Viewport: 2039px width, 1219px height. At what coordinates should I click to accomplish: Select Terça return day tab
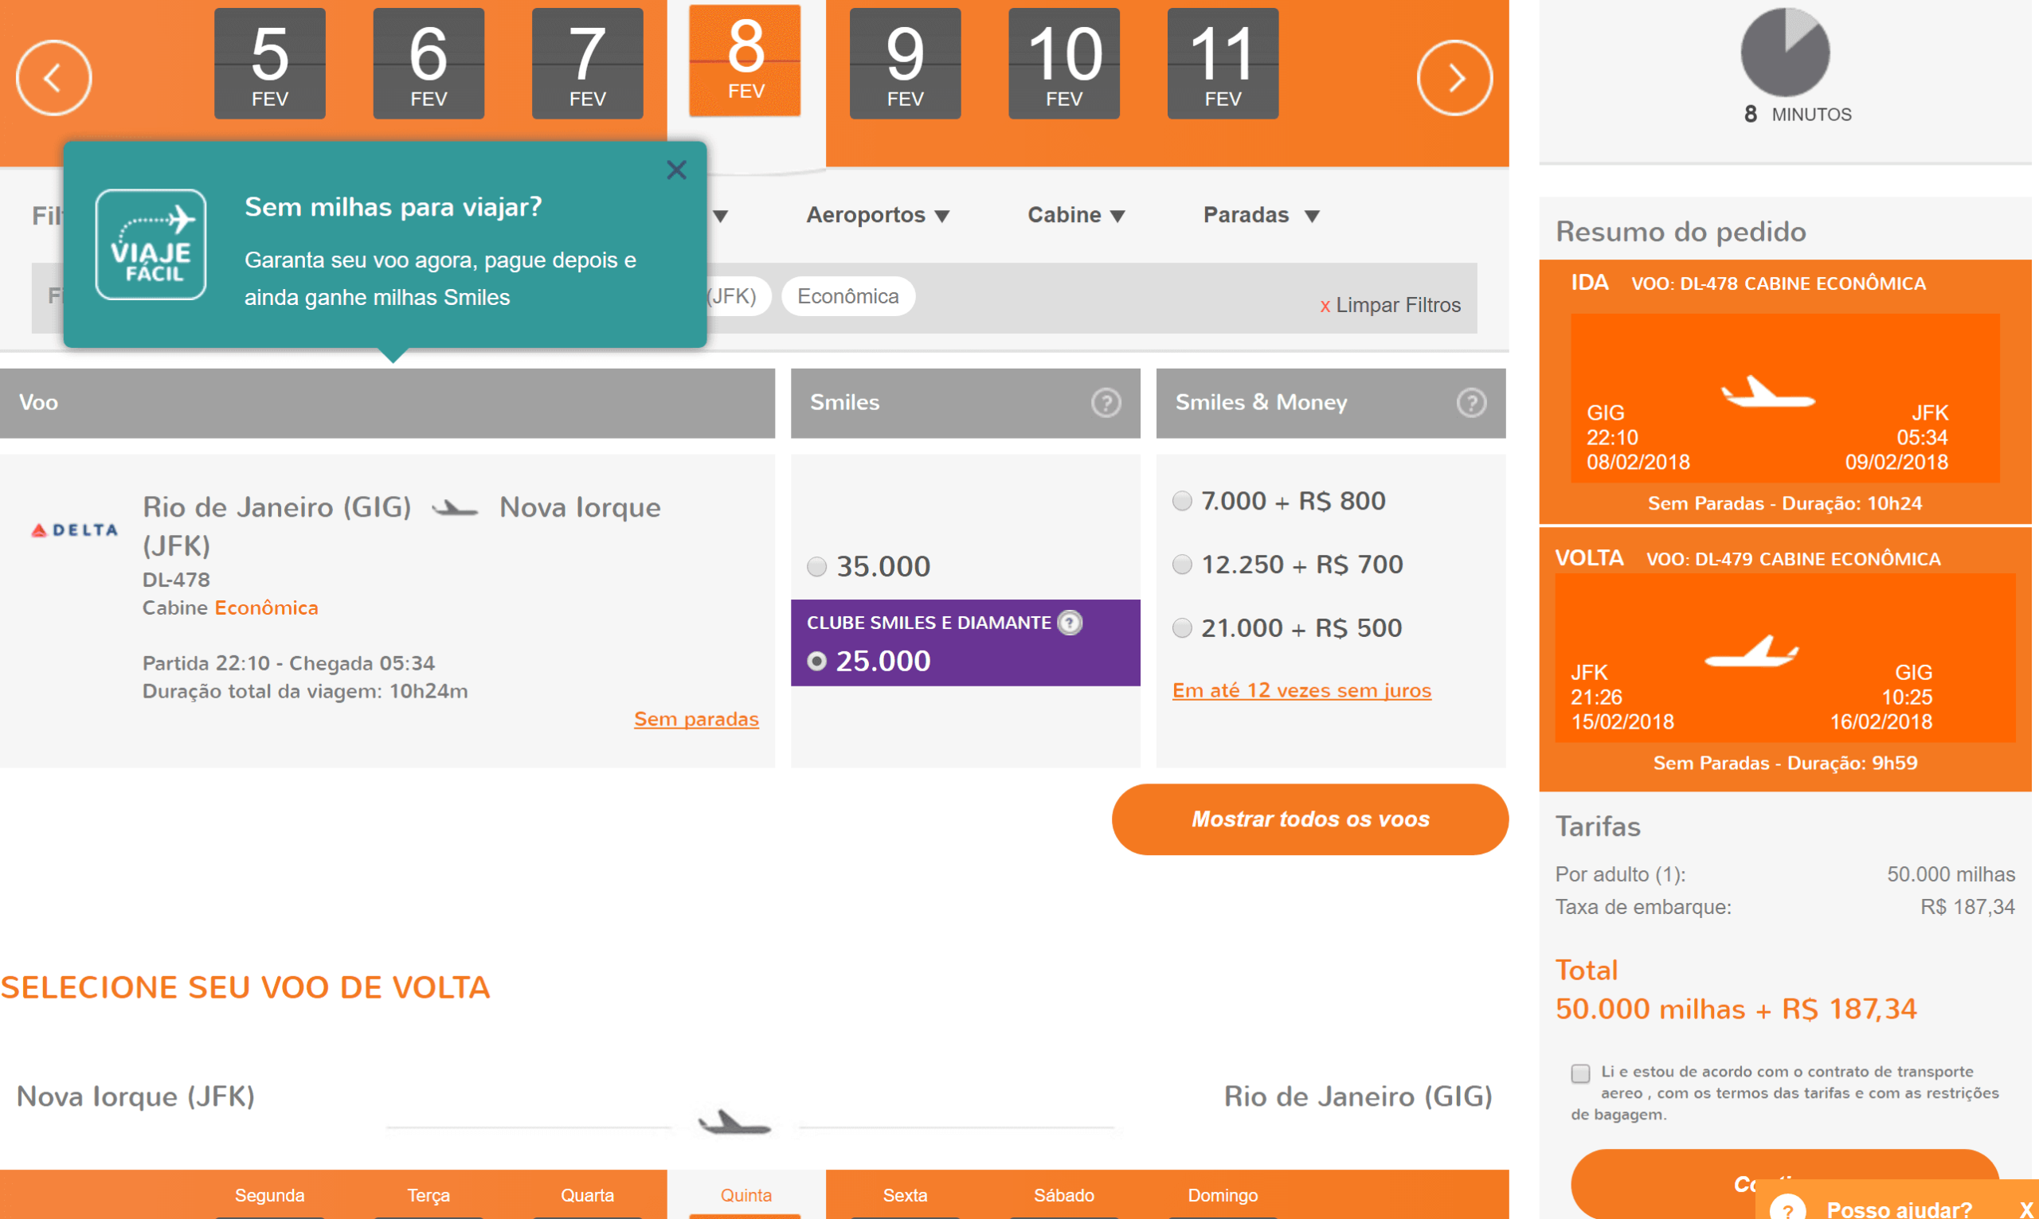click(x=428, y=1195)
